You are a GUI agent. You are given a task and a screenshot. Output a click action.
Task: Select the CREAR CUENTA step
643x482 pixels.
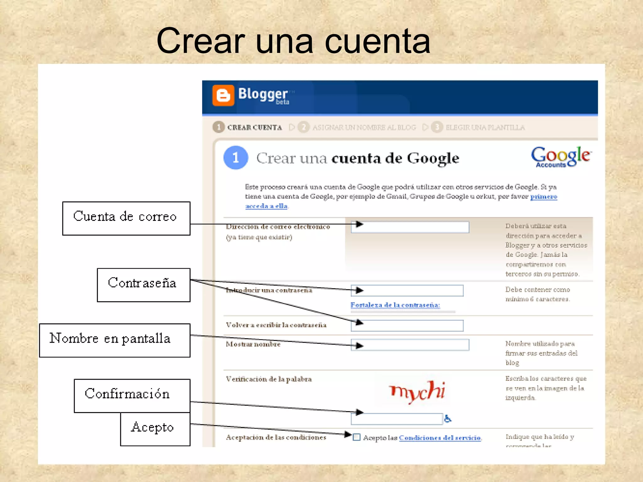pos(255,127)
